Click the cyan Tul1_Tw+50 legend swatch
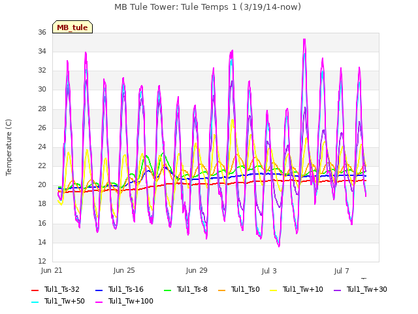 pos(35,302)
